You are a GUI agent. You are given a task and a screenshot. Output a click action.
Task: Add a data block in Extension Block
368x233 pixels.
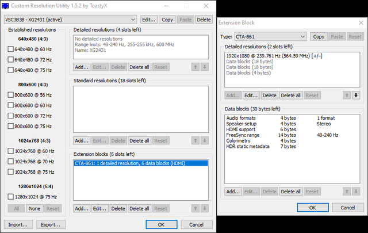coord(233,192)
